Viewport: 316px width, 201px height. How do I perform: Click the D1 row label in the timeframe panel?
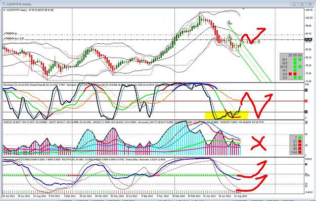click(x=285, y=78)
